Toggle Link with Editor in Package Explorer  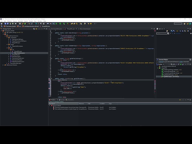pos(36,29)
